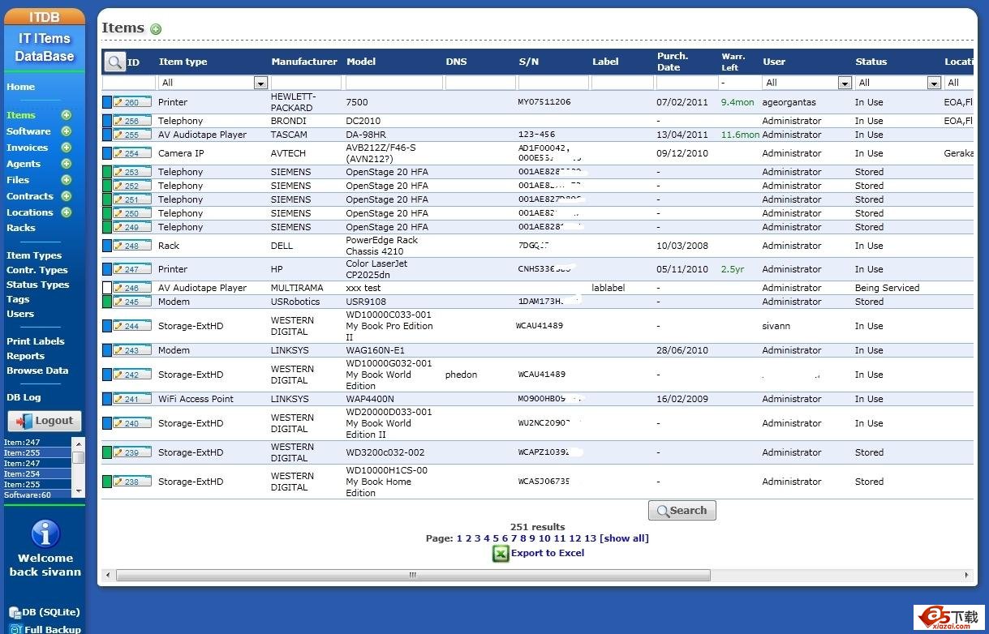
Task: Open the Status filter dropdown
Action: click(x=934, y=83)
